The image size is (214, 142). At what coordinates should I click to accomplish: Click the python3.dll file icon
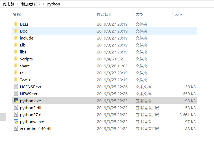(16, 108)
